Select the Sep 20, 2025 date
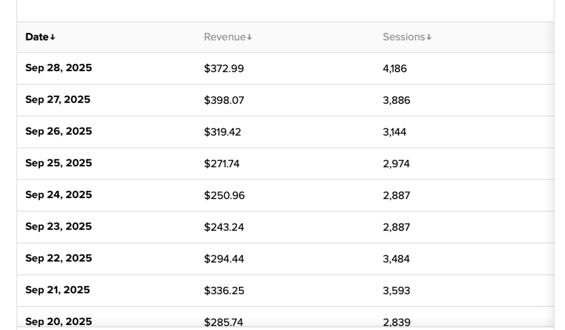 58,322
